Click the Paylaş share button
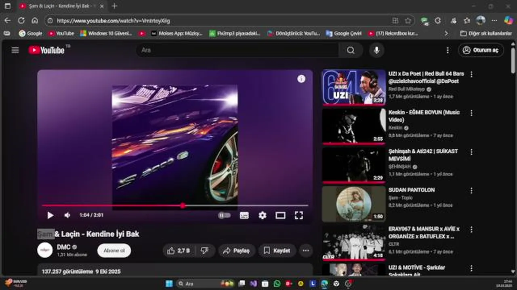Screen dimensions: 517x290 click(x=237, y=251)
